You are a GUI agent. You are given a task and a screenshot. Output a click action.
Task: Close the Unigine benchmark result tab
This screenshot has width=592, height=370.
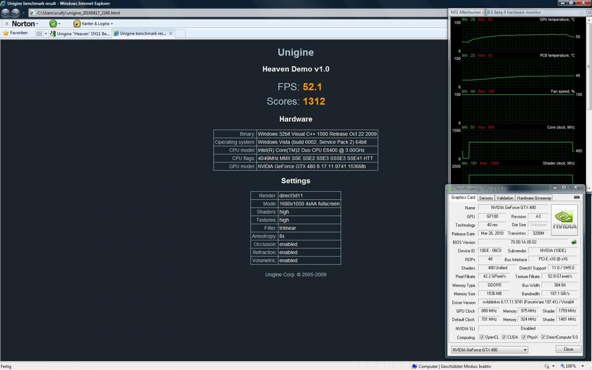coord(171,33)
